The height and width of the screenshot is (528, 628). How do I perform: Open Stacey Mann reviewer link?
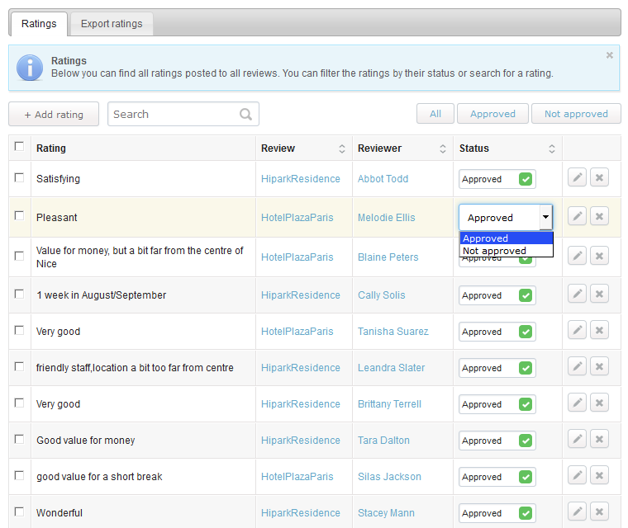point(386,513)
